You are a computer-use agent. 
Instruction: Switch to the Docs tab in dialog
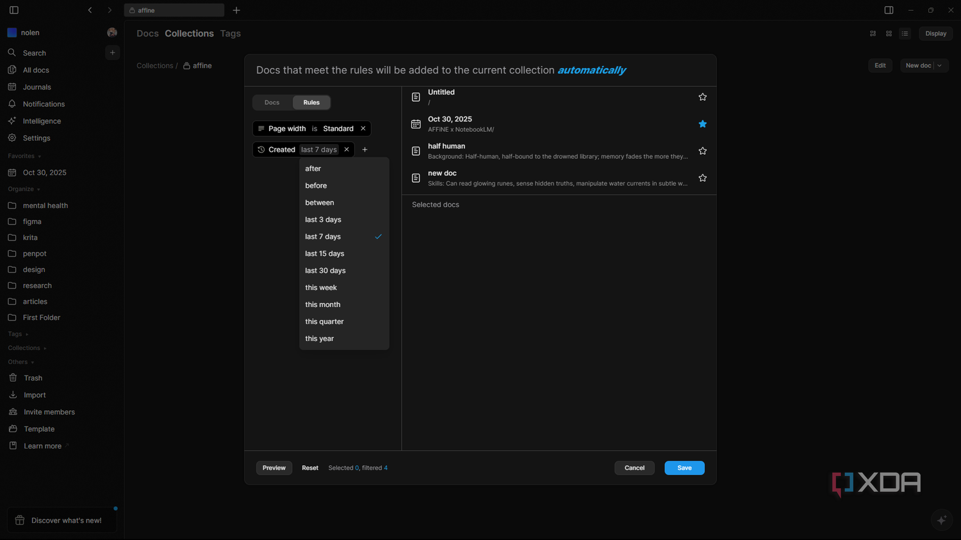pyautogui.click(x=272, y=102)
